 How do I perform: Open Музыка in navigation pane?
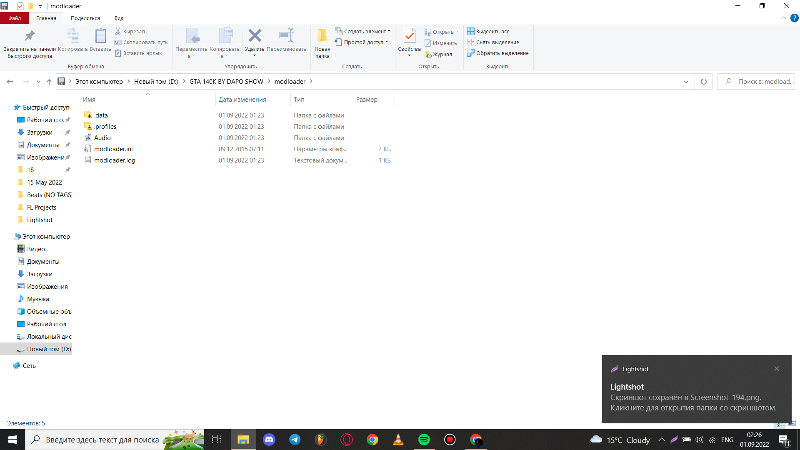coord(38,299)
